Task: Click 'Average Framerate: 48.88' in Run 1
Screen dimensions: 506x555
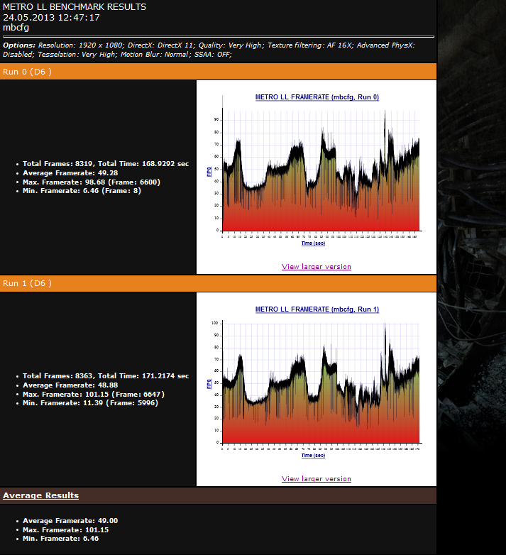Action: (x=70, y=385)
